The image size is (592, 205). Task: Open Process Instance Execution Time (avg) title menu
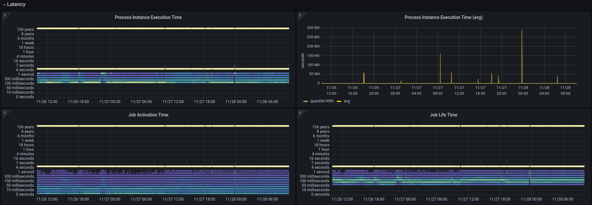tap(443, 17)
